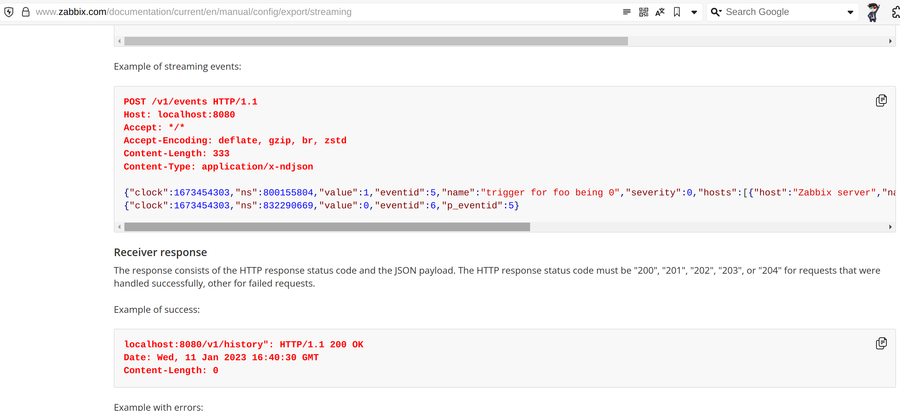
Task: Click left arrow of events code block scrollbar
Action: 119,227
